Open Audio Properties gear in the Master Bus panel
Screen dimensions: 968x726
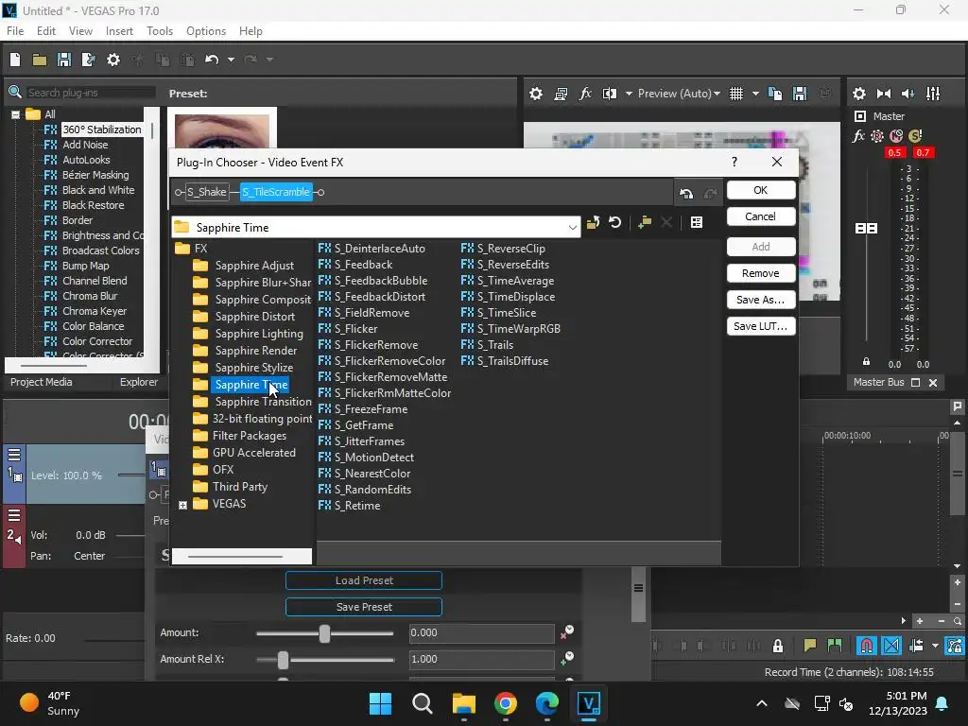(x=858, y=94)
